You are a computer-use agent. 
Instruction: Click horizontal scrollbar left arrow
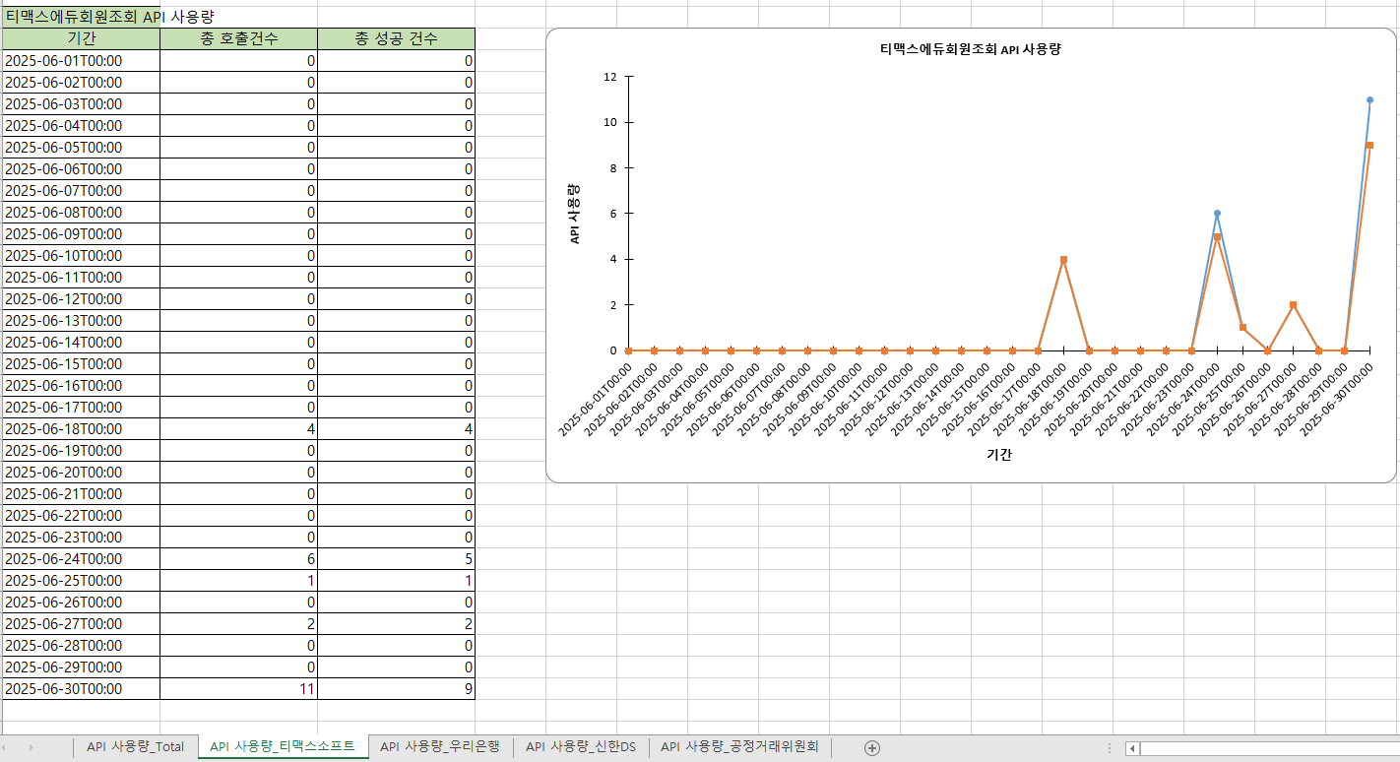pos(1132,748)
